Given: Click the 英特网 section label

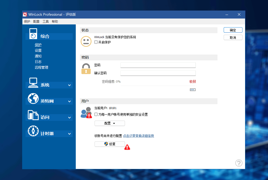Looking at the screenshot, I should [x=47, y=101].
